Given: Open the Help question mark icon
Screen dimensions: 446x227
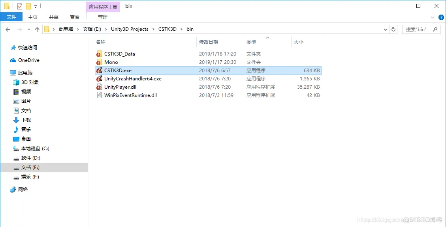Looking at the screenshot, I should coord(441,17).
